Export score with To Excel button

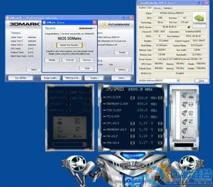coord(70,60)
